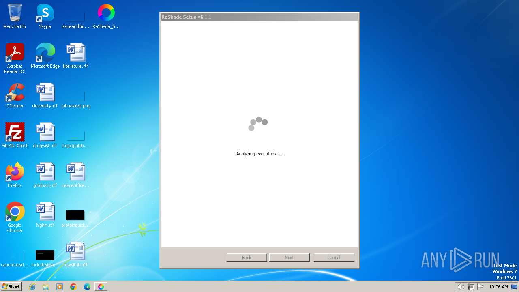This screenshot has width=519, height=292.
Task: Open the Start menu
Action: pyautogui.click(x=11, y=287)
